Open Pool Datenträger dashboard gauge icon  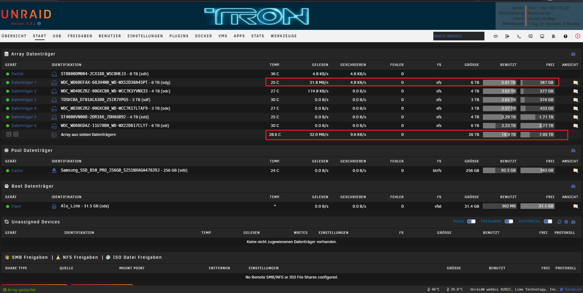573,151
